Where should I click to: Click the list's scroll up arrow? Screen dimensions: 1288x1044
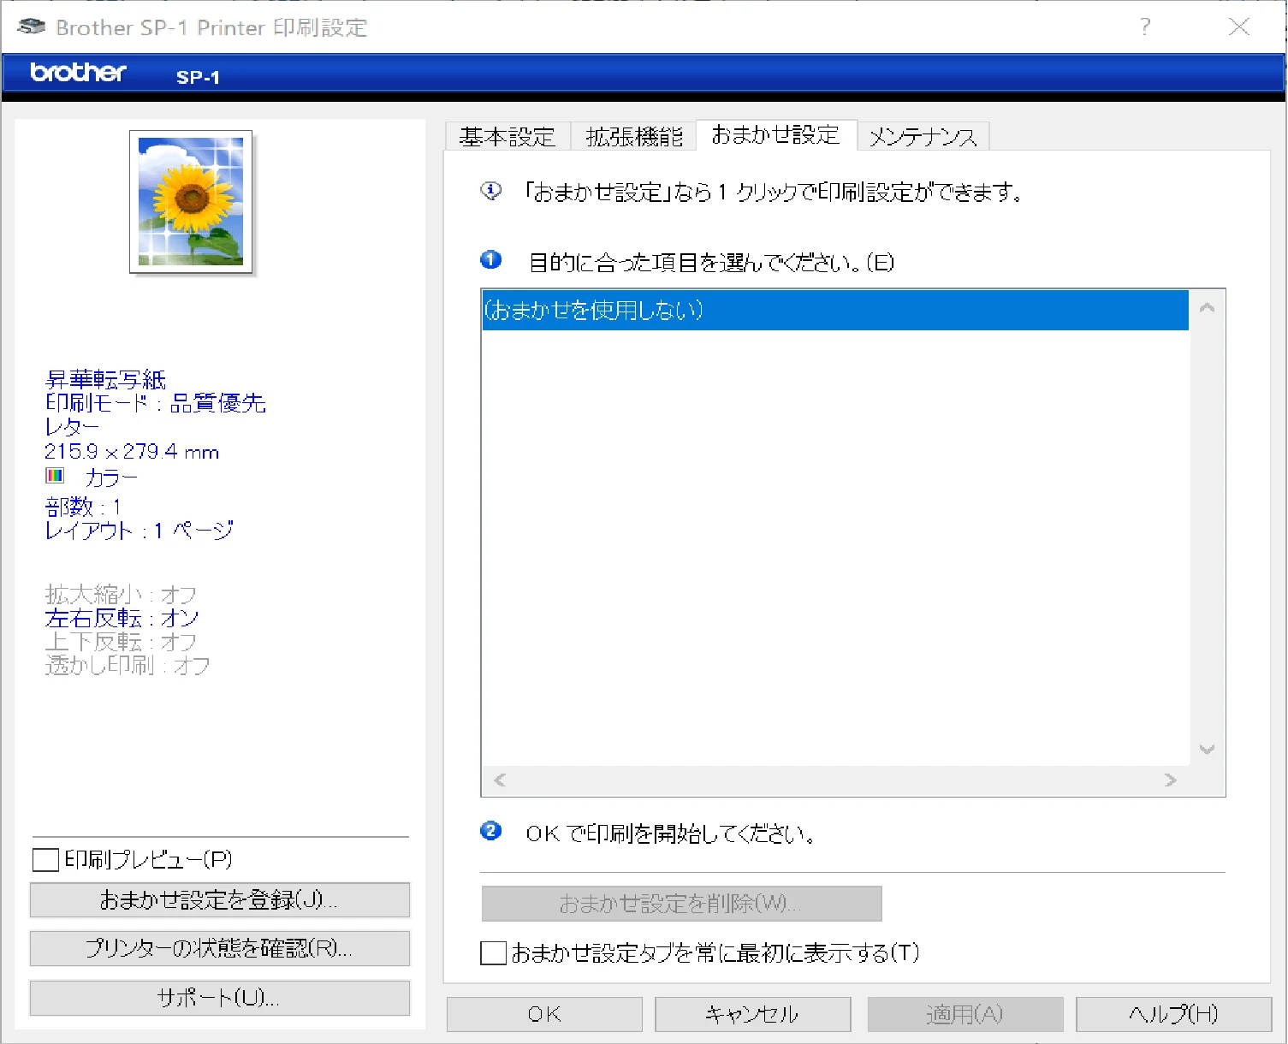[x=1208, y=307]
